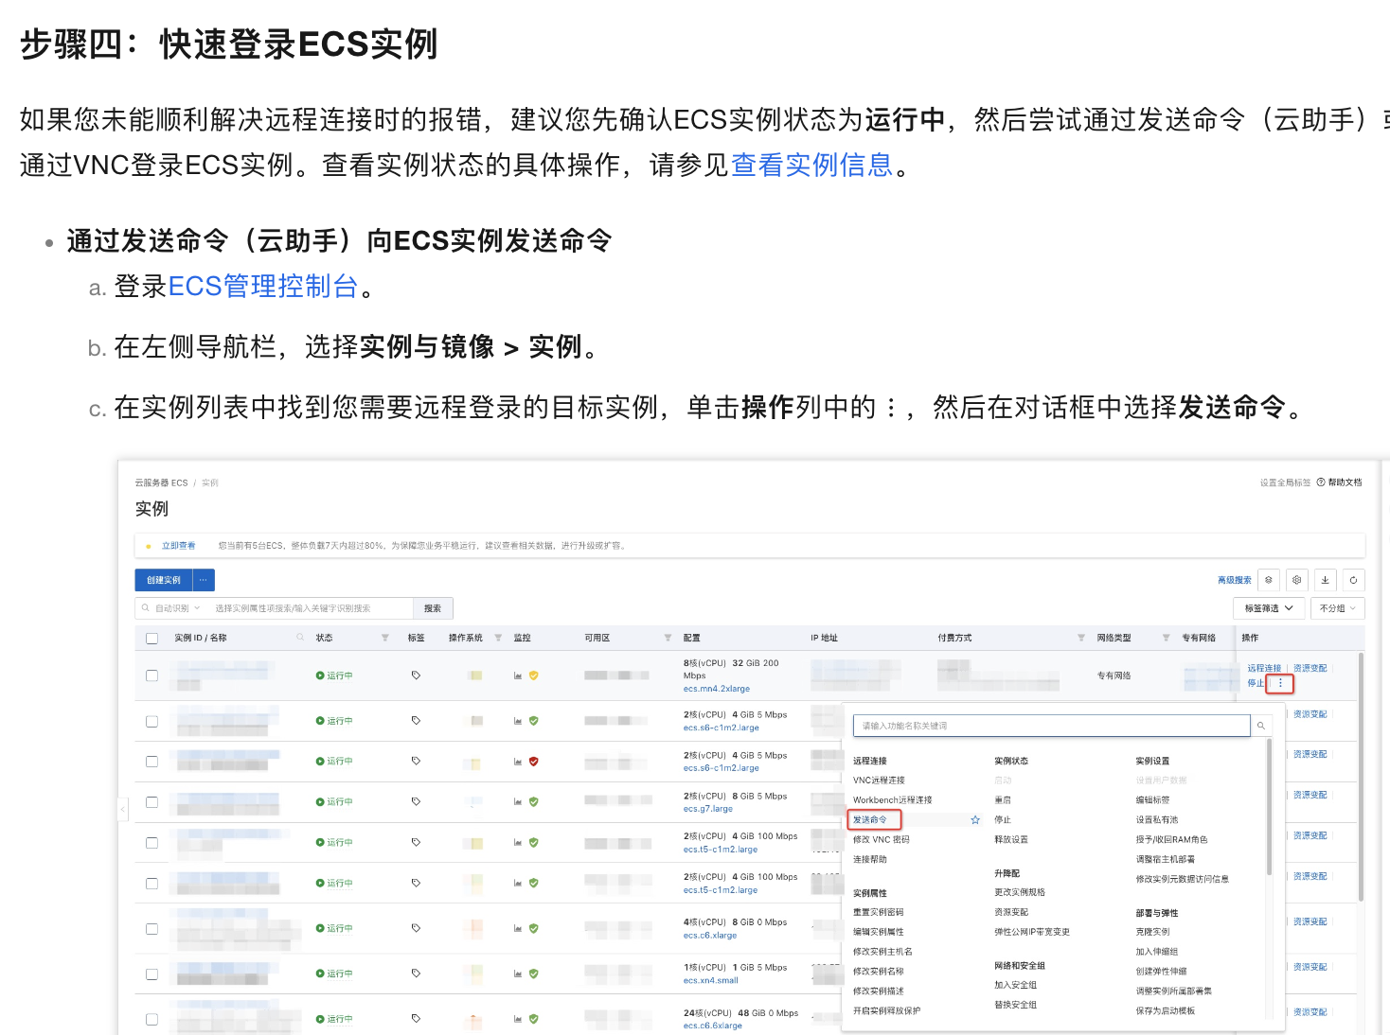Open the gear settings icon next to the download icon
This screenshot has height=1035, width=1390.
pos(1296,580)
